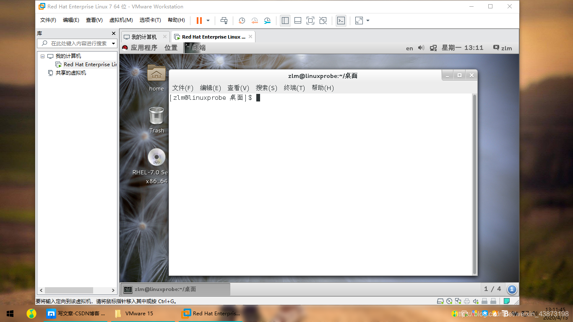
Task: Click the stretch guest display icon
Action: (359, 21)
